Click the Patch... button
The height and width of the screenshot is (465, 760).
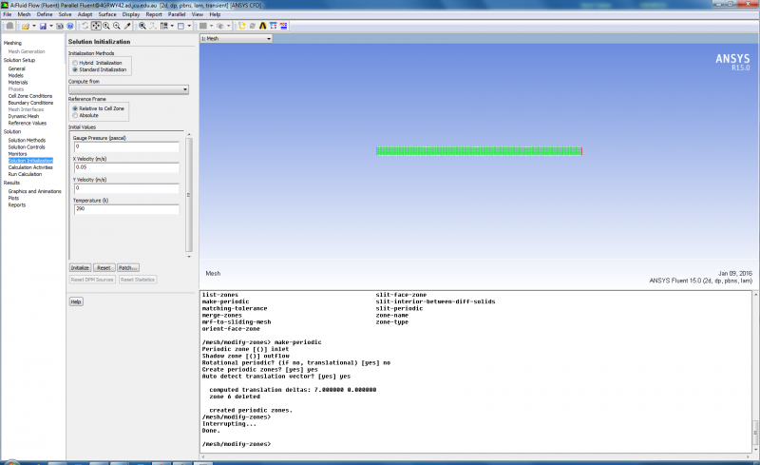[x=128, y=268]
